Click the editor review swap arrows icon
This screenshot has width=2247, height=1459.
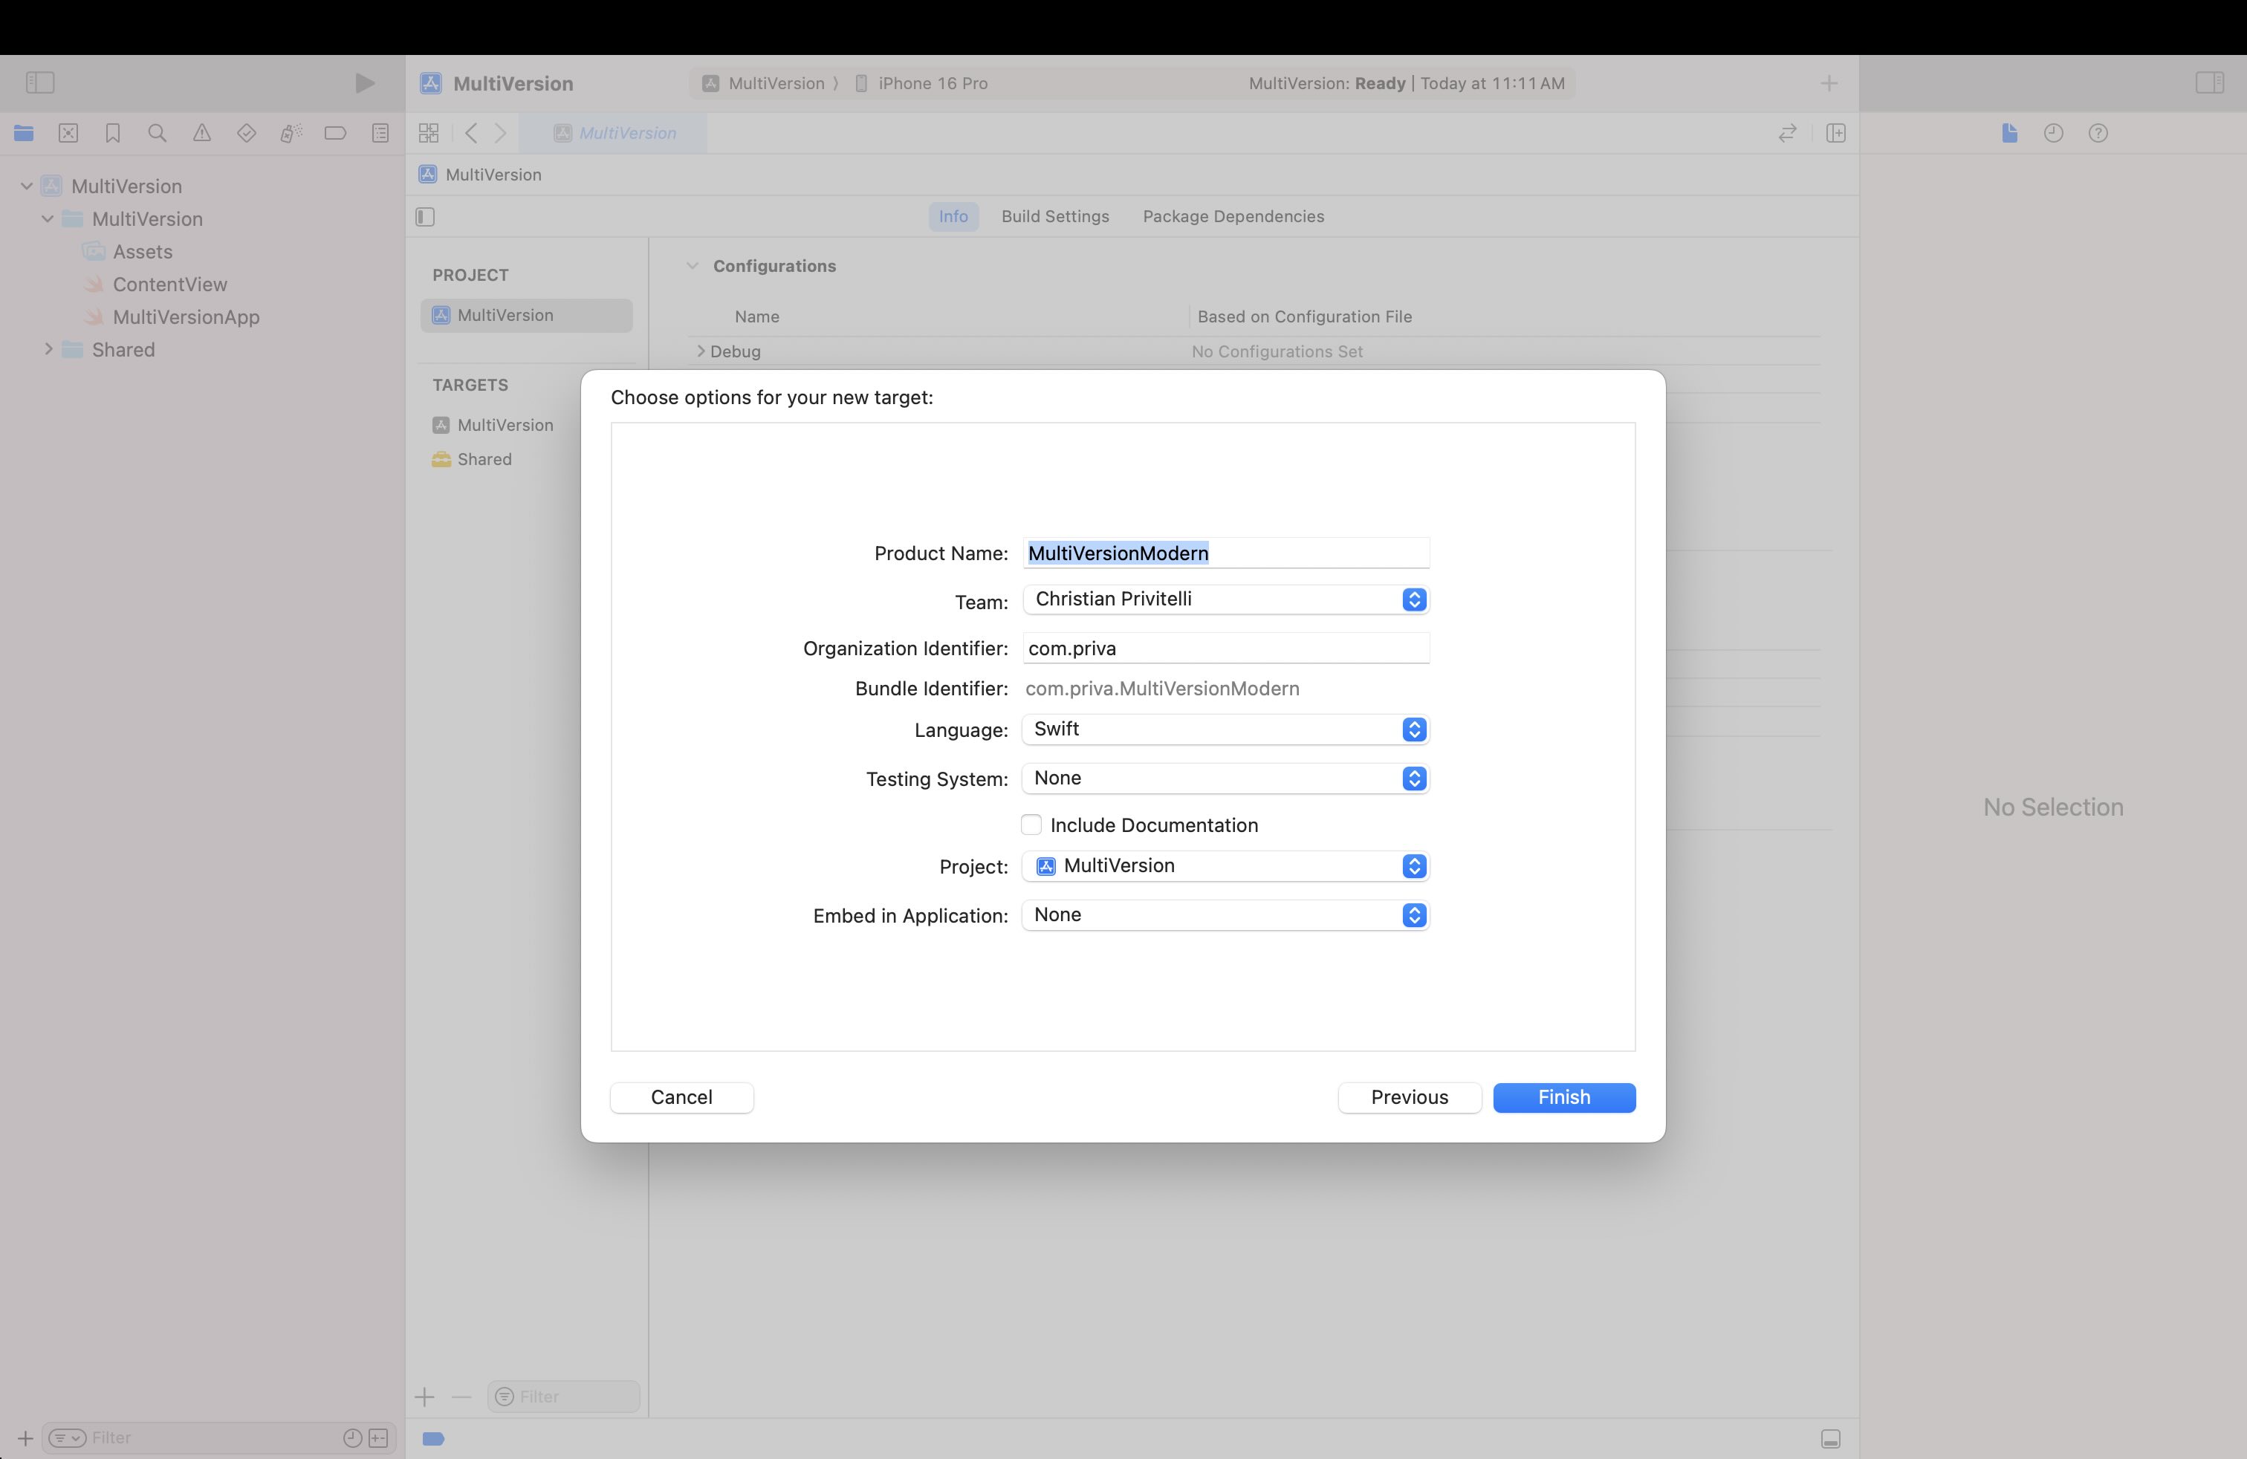[1787, 133]
